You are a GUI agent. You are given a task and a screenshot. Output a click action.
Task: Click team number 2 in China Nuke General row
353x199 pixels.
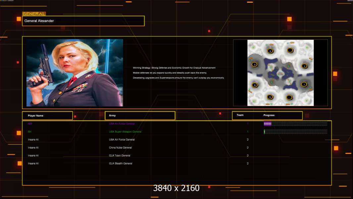(248, 148)
